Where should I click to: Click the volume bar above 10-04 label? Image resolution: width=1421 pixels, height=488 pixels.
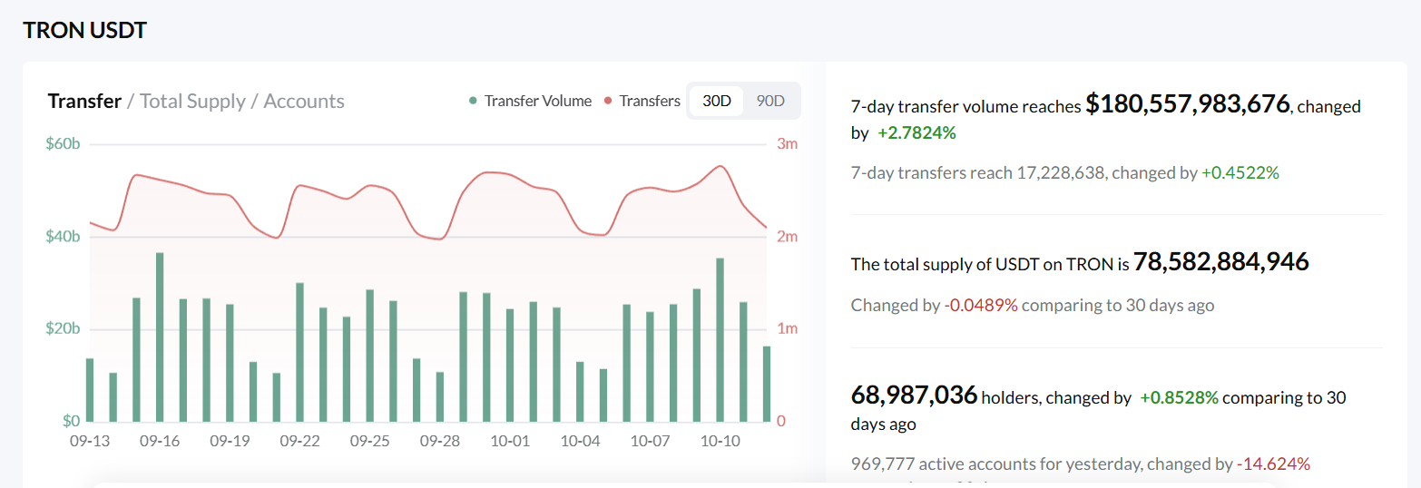580,391
